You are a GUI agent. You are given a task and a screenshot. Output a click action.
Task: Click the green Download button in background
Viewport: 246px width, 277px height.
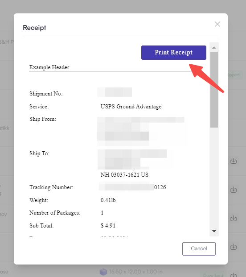[213, 275]
